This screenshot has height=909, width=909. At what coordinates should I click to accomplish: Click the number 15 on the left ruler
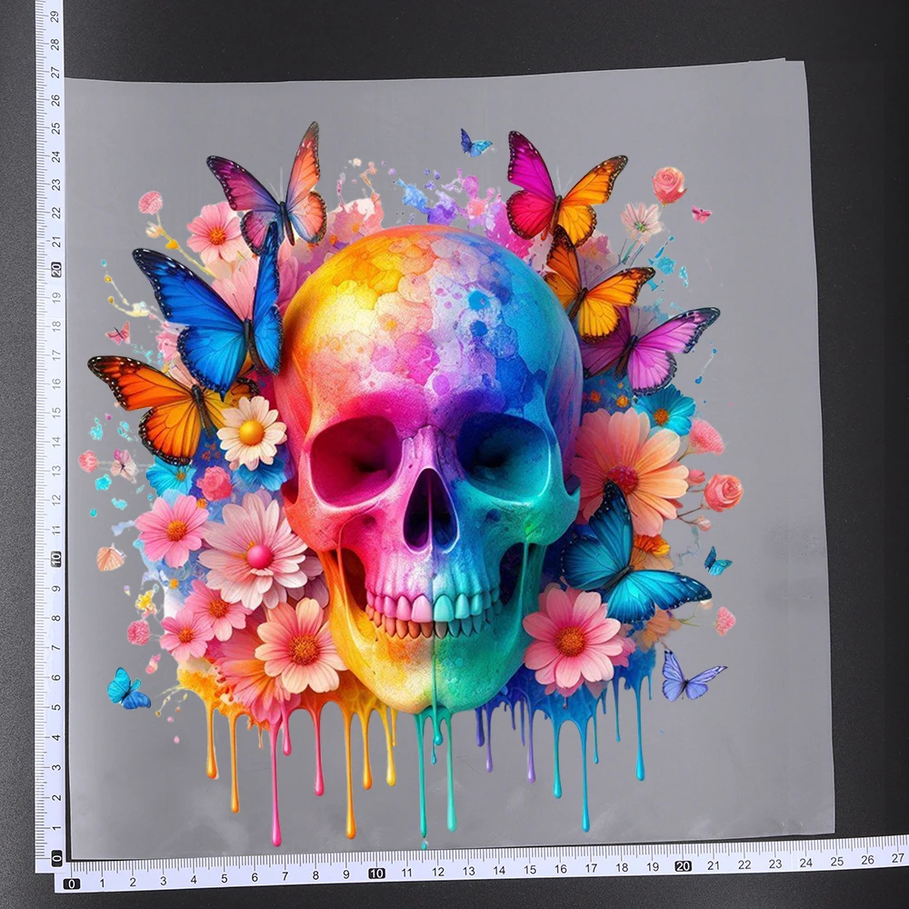tap(56, 413)
